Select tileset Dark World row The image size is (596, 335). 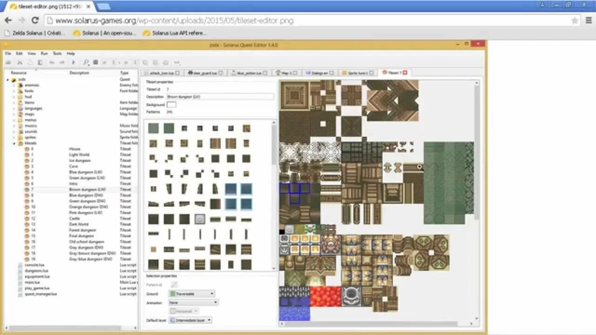[x=72, y=224]
